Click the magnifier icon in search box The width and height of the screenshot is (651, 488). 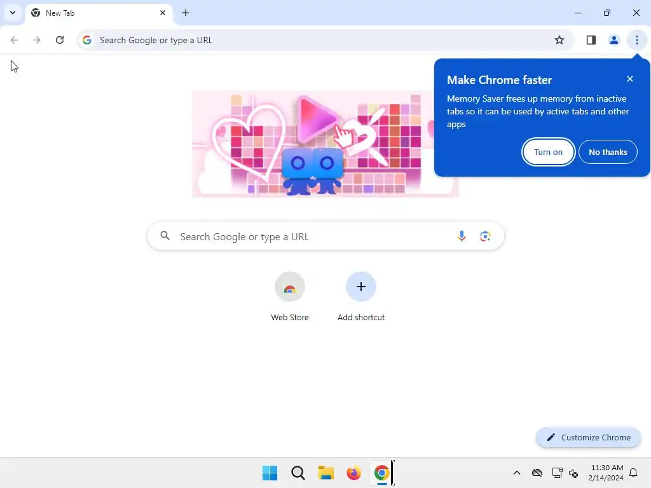[165, 236]
